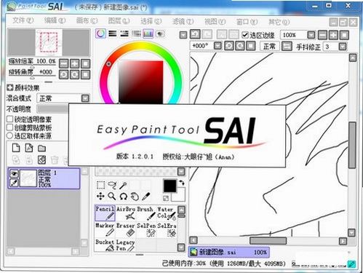Screen dimensions: 363x273
Task: Expand the 颜料效果 section
Action: [x=9, y=87]
